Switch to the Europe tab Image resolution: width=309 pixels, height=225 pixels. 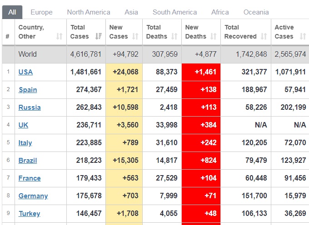pos(41,12)
